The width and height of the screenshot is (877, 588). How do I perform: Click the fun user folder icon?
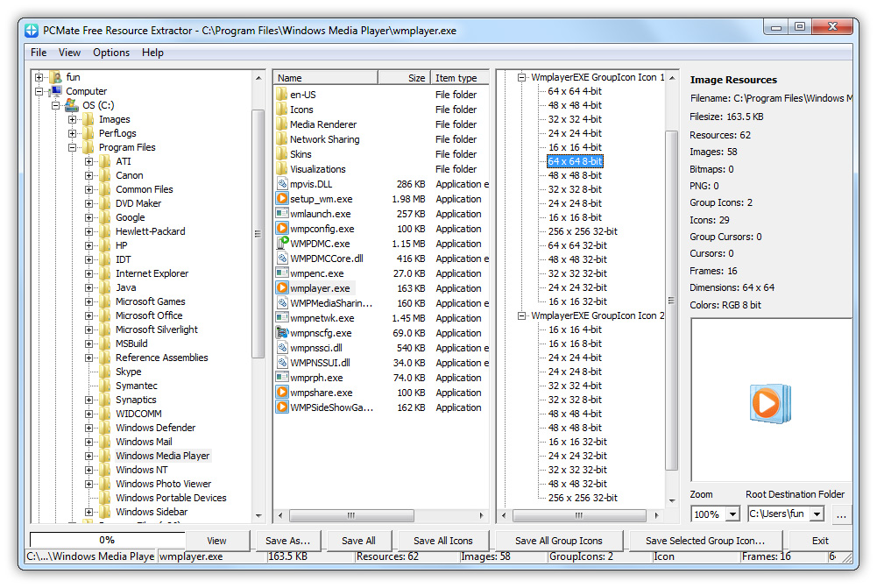(x=55, y=76)
